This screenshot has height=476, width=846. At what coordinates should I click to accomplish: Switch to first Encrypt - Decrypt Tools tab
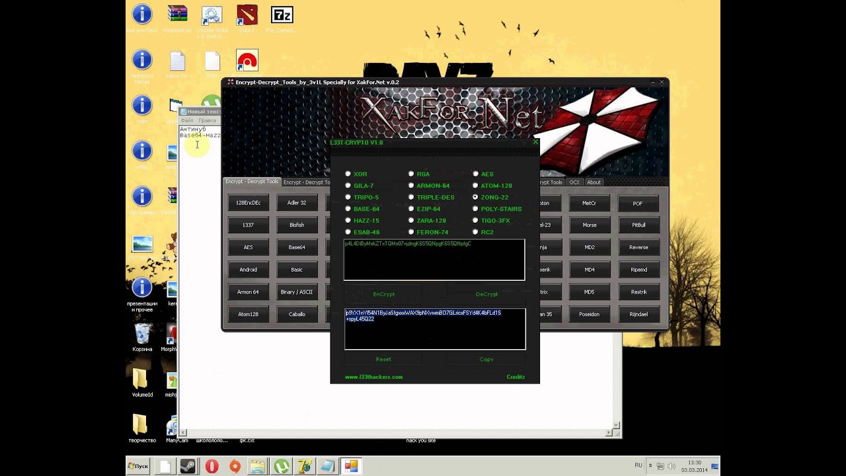[252, 182]
